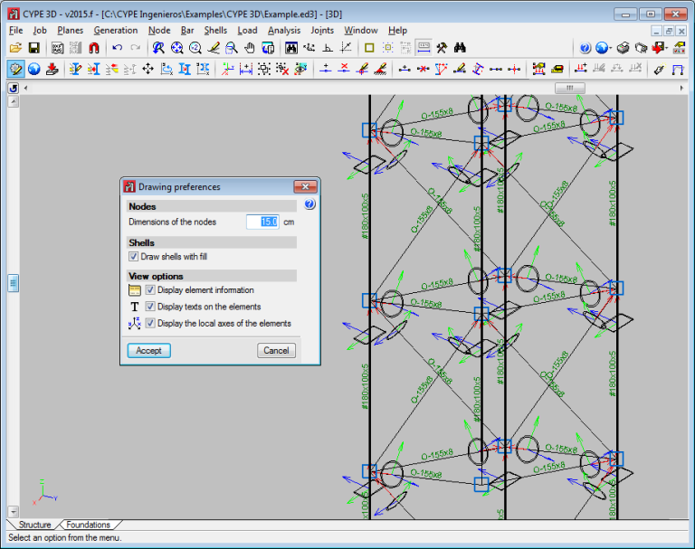The height and width of the screenshot is (549, 695).
Task: Select the four-arrow move tool
Action: click(148, 69)
